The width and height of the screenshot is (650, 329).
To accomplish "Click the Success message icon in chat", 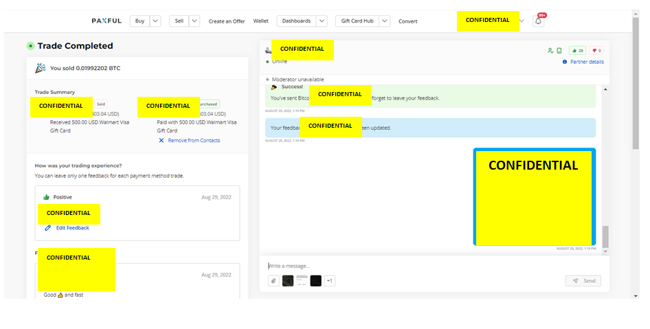I will click(273, 87).
